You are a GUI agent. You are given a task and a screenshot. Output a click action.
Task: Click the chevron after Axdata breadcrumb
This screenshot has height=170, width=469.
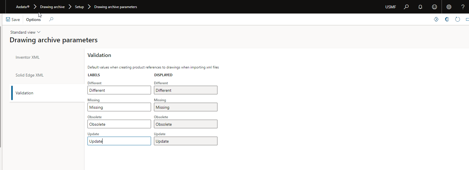point(35,7)
